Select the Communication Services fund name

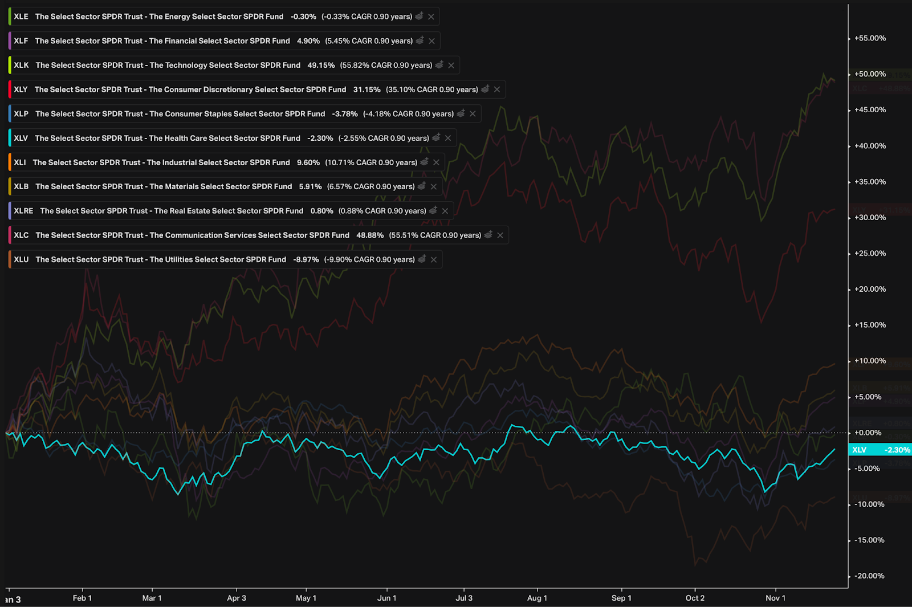(193, 235)
